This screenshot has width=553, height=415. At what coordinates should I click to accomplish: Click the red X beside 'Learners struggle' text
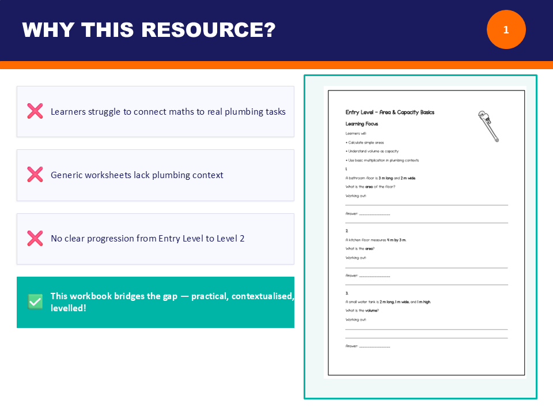pos(35,111)
